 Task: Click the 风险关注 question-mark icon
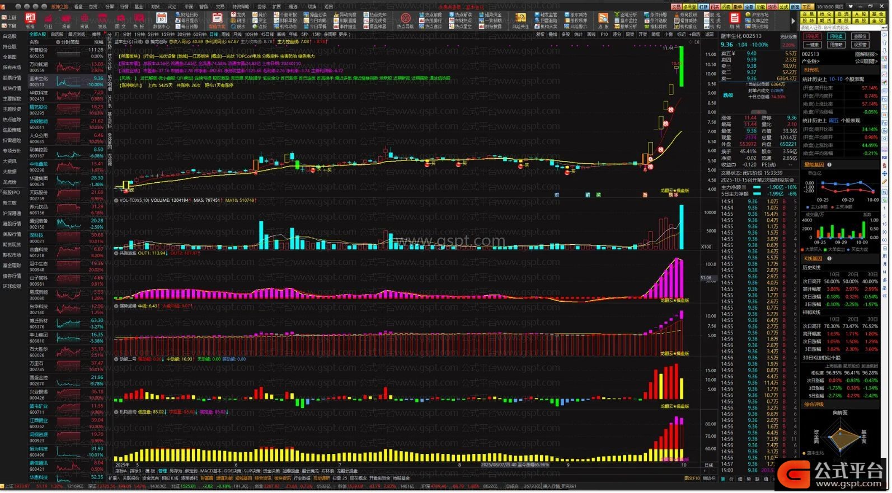click(x=520, y=18)
